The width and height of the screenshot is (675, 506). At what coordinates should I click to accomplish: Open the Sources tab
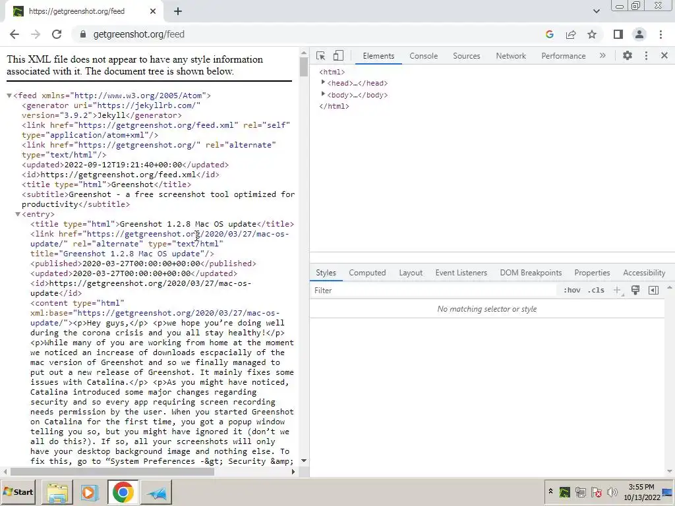(x=466, y=56)
